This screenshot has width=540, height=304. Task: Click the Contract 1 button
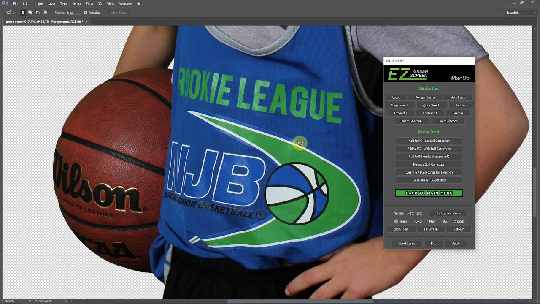coord(430,113)
